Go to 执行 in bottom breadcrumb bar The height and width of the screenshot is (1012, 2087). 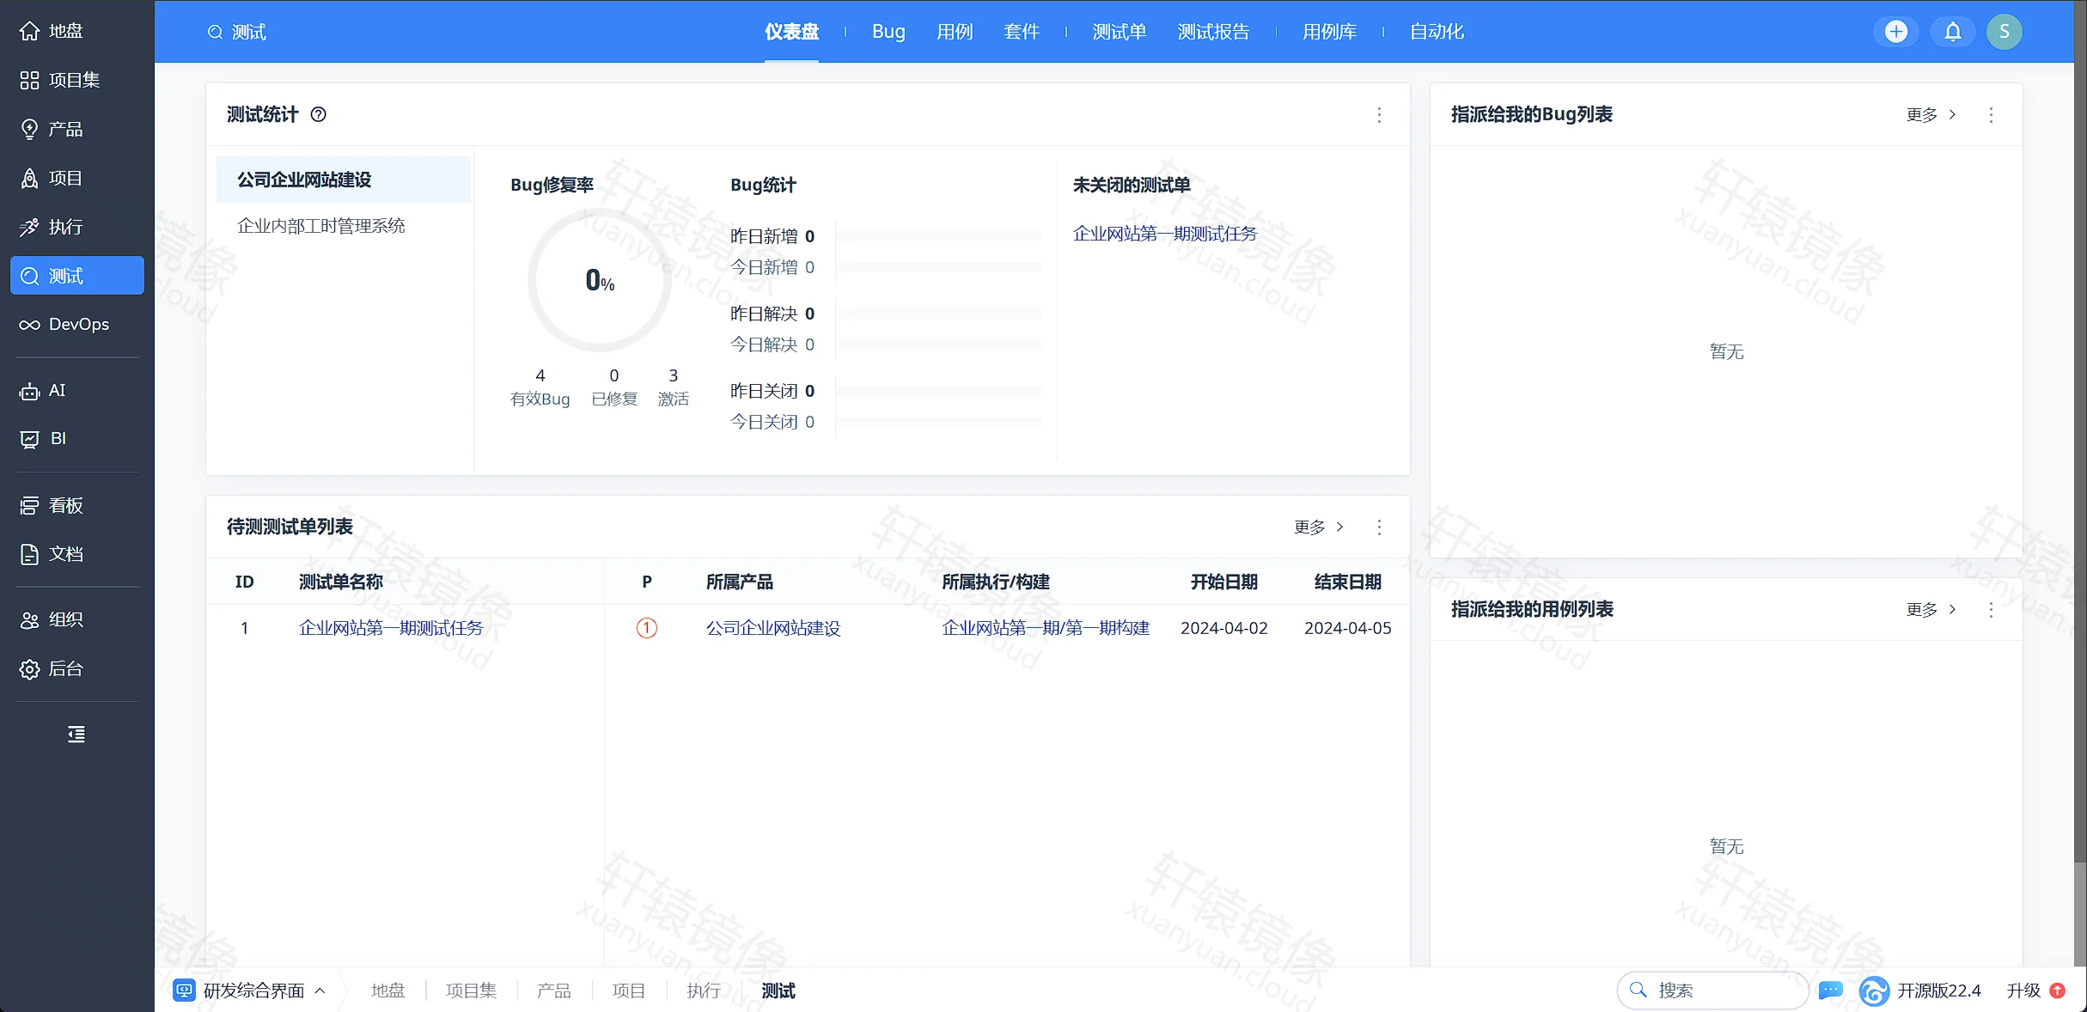click(703, 991)
